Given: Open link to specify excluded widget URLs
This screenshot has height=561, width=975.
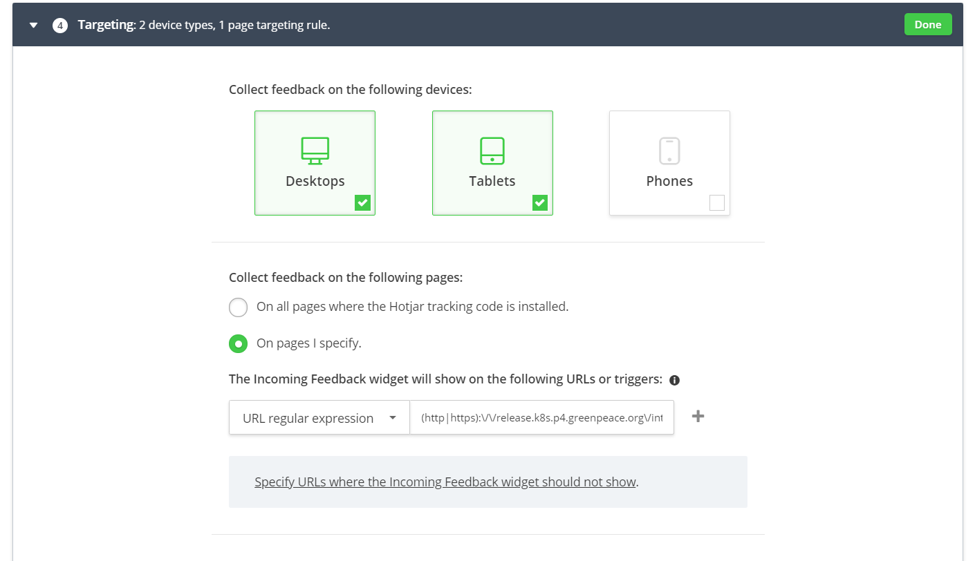Looking at the screenshot, I should [x=445, y=482].
